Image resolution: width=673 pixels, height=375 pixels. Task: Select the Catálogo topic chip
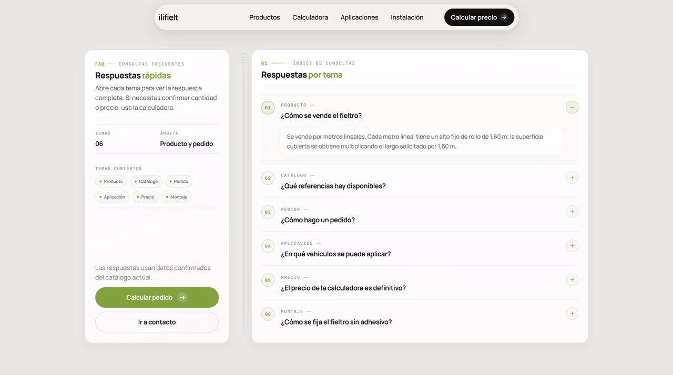click(x=146, y=182)
